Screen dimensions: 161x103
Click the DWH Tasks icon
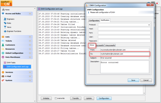(5, 62)
